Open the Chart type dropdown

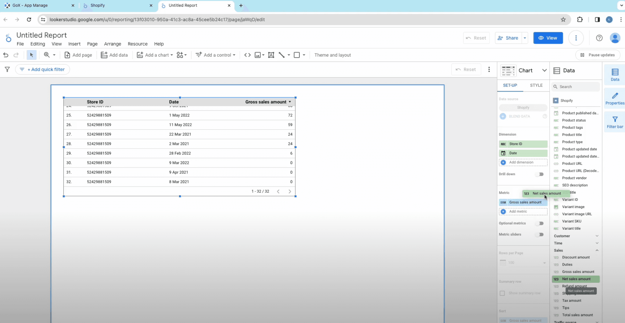point(544,70)
